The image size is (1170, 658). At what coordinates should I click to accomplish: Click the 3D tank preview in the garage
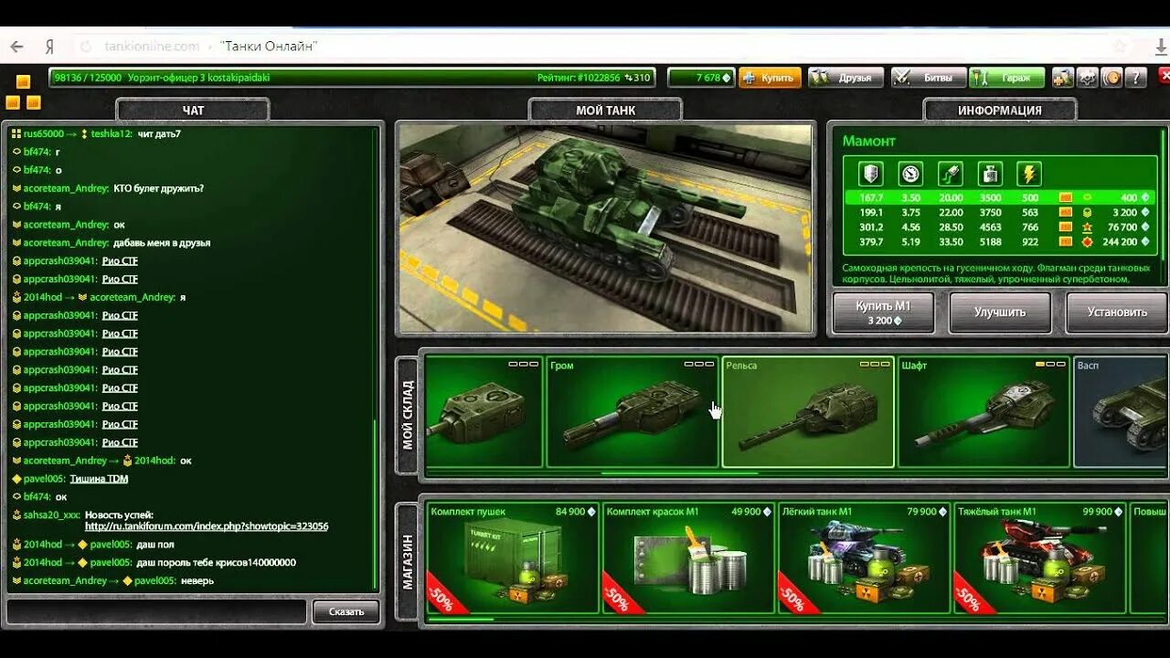point(605,228)
